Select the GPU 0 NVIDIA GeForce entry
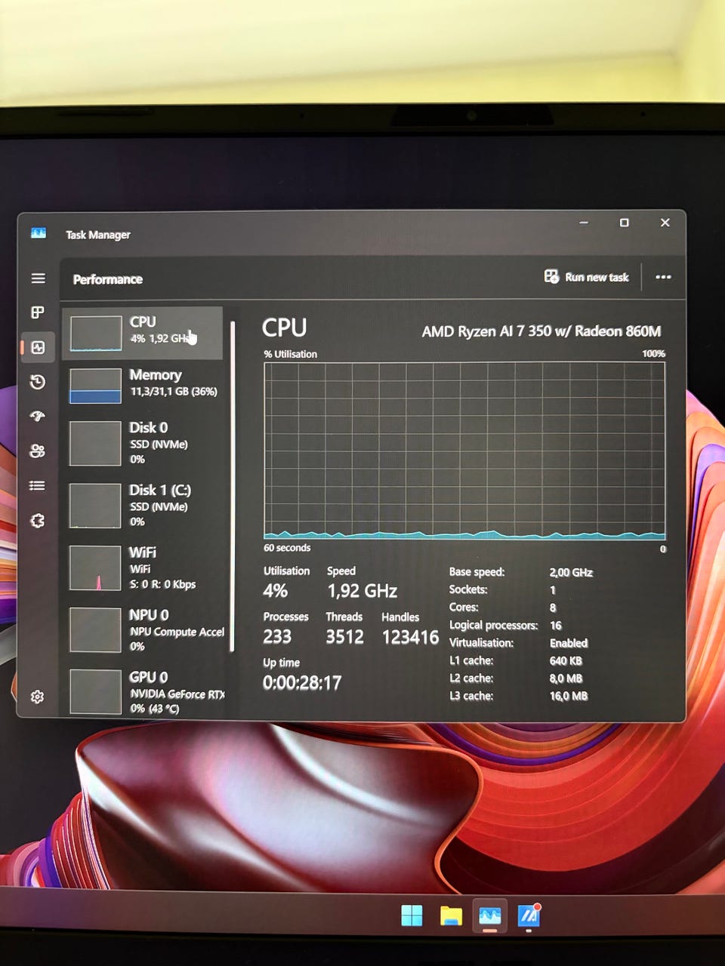 (144, 692)
